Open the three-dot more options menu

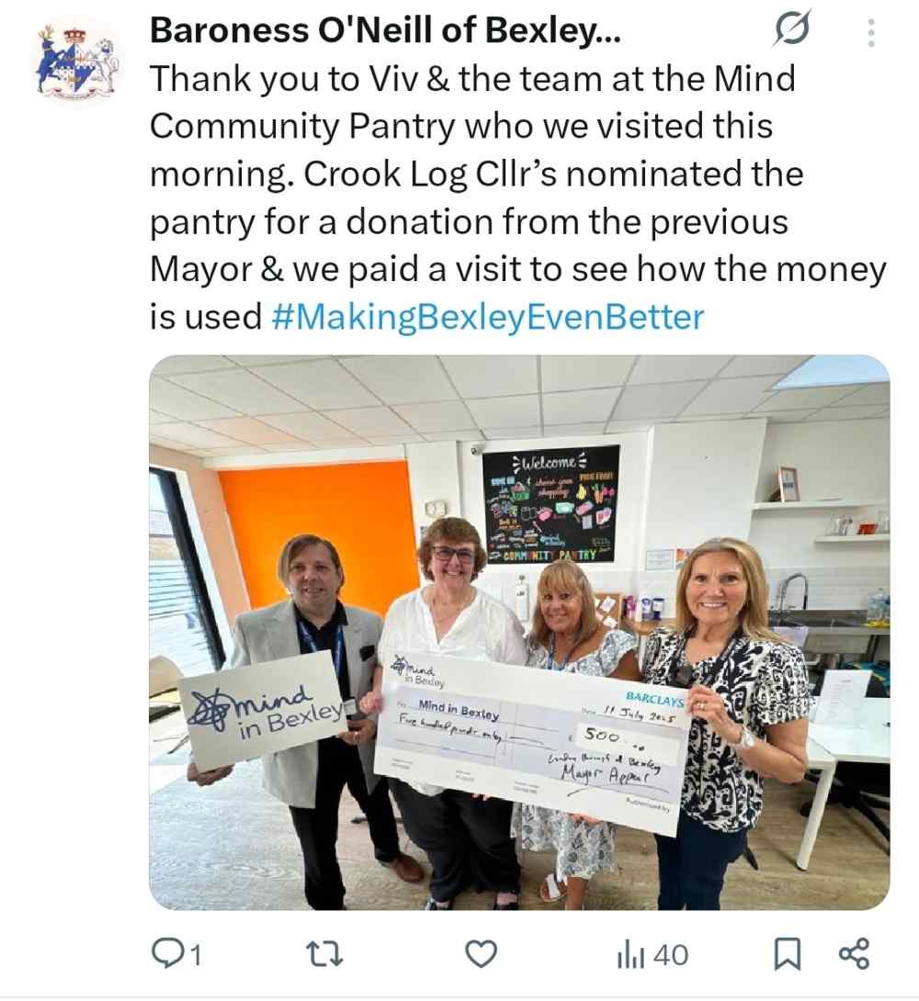pyautogui.click(x=871, y=32)
